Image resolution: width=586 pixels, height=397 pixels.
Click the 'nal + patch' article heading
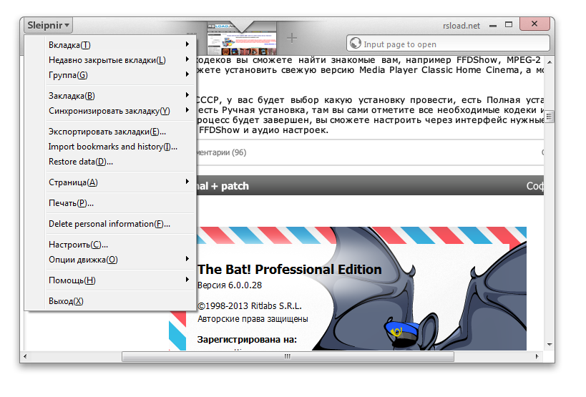pos(223,185)
